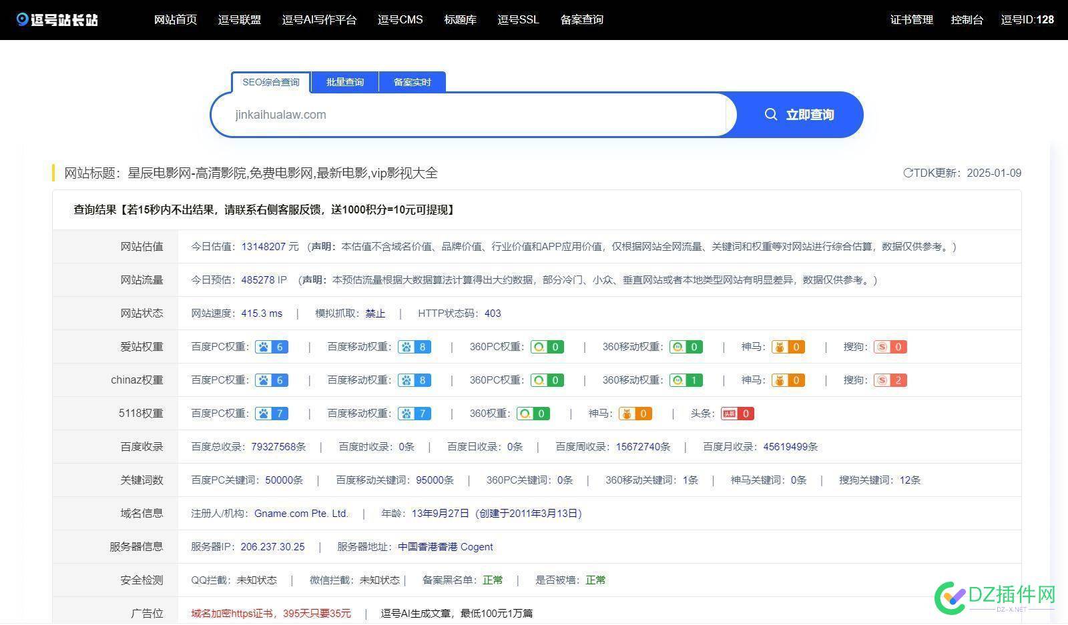The width and height of the screenshot is (1068, 625).
Task: Open 逗号AI生成文章 ad link
Action: tap(457, 614)
